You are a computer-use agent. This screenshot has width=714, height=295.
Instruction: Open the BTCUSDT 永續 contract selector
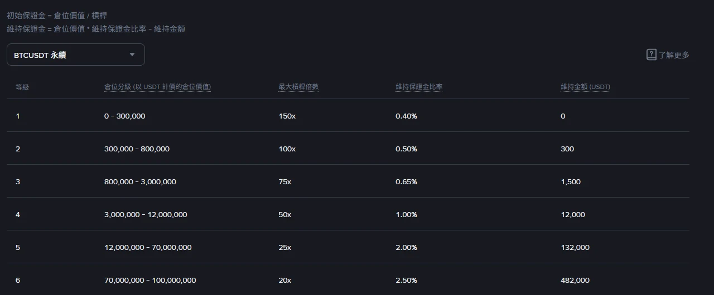(76, 55)
